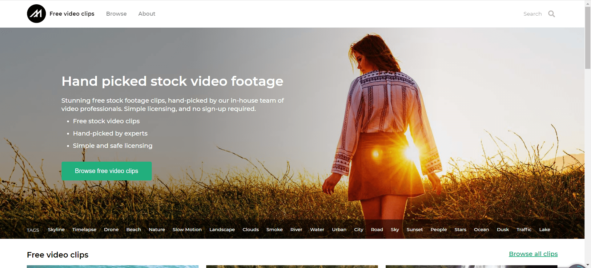Image resolution: width=591 pixels, height=268 pixels.
Task: Click the 'Free video clips' section heading
Action: click(x=58, y=255)
